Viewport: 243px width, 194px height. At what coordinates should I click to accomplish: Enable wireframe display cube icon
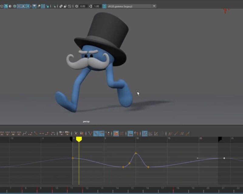point(1,6)
